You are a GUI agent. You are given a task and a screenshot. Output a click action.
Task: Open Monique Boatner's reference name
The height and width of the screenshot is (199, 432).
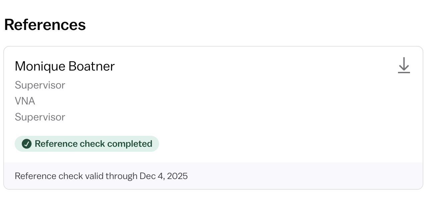click(65, 67)
